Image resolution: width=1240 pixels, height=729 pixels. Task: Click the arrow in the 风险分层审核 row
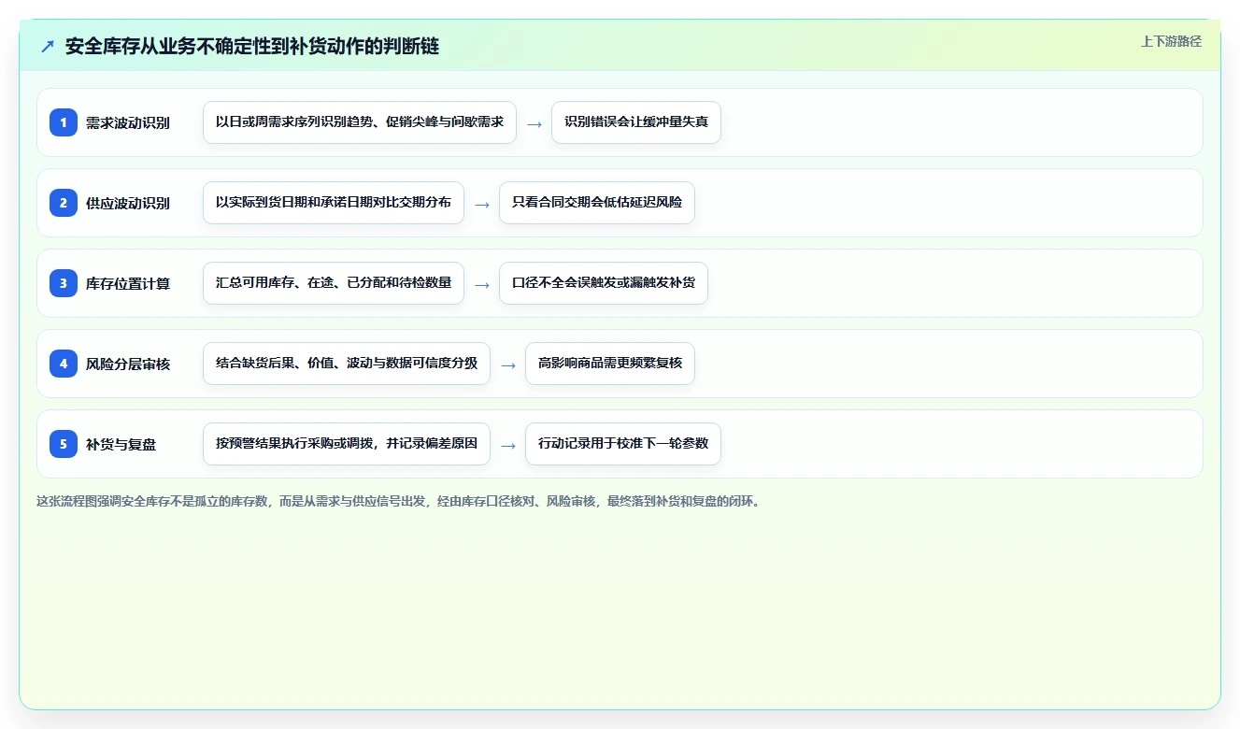(508, 364)
